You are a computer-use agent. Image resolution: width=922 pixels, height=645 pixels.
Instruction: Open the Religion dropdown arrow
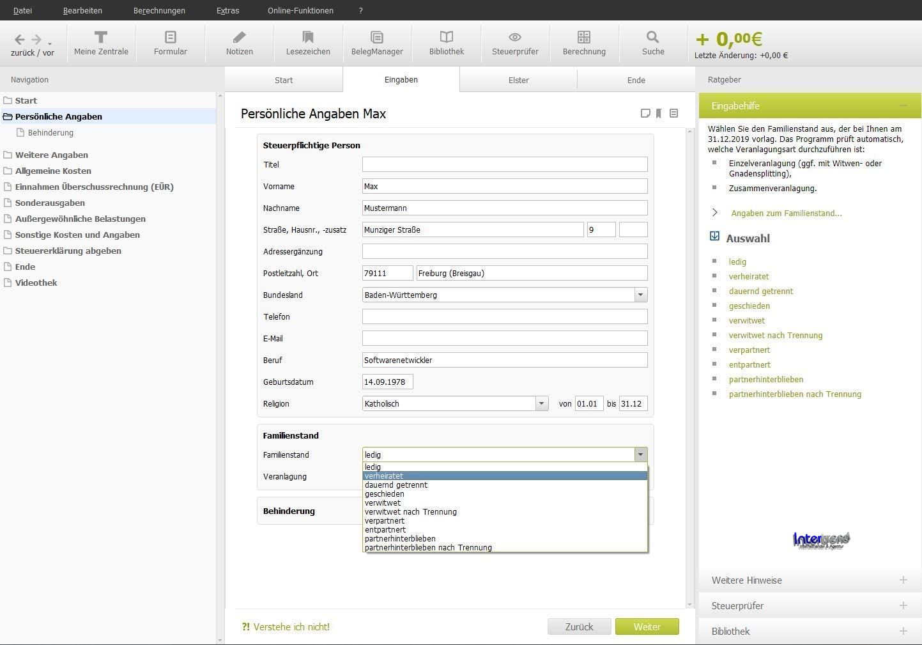[x=541, y=403]
